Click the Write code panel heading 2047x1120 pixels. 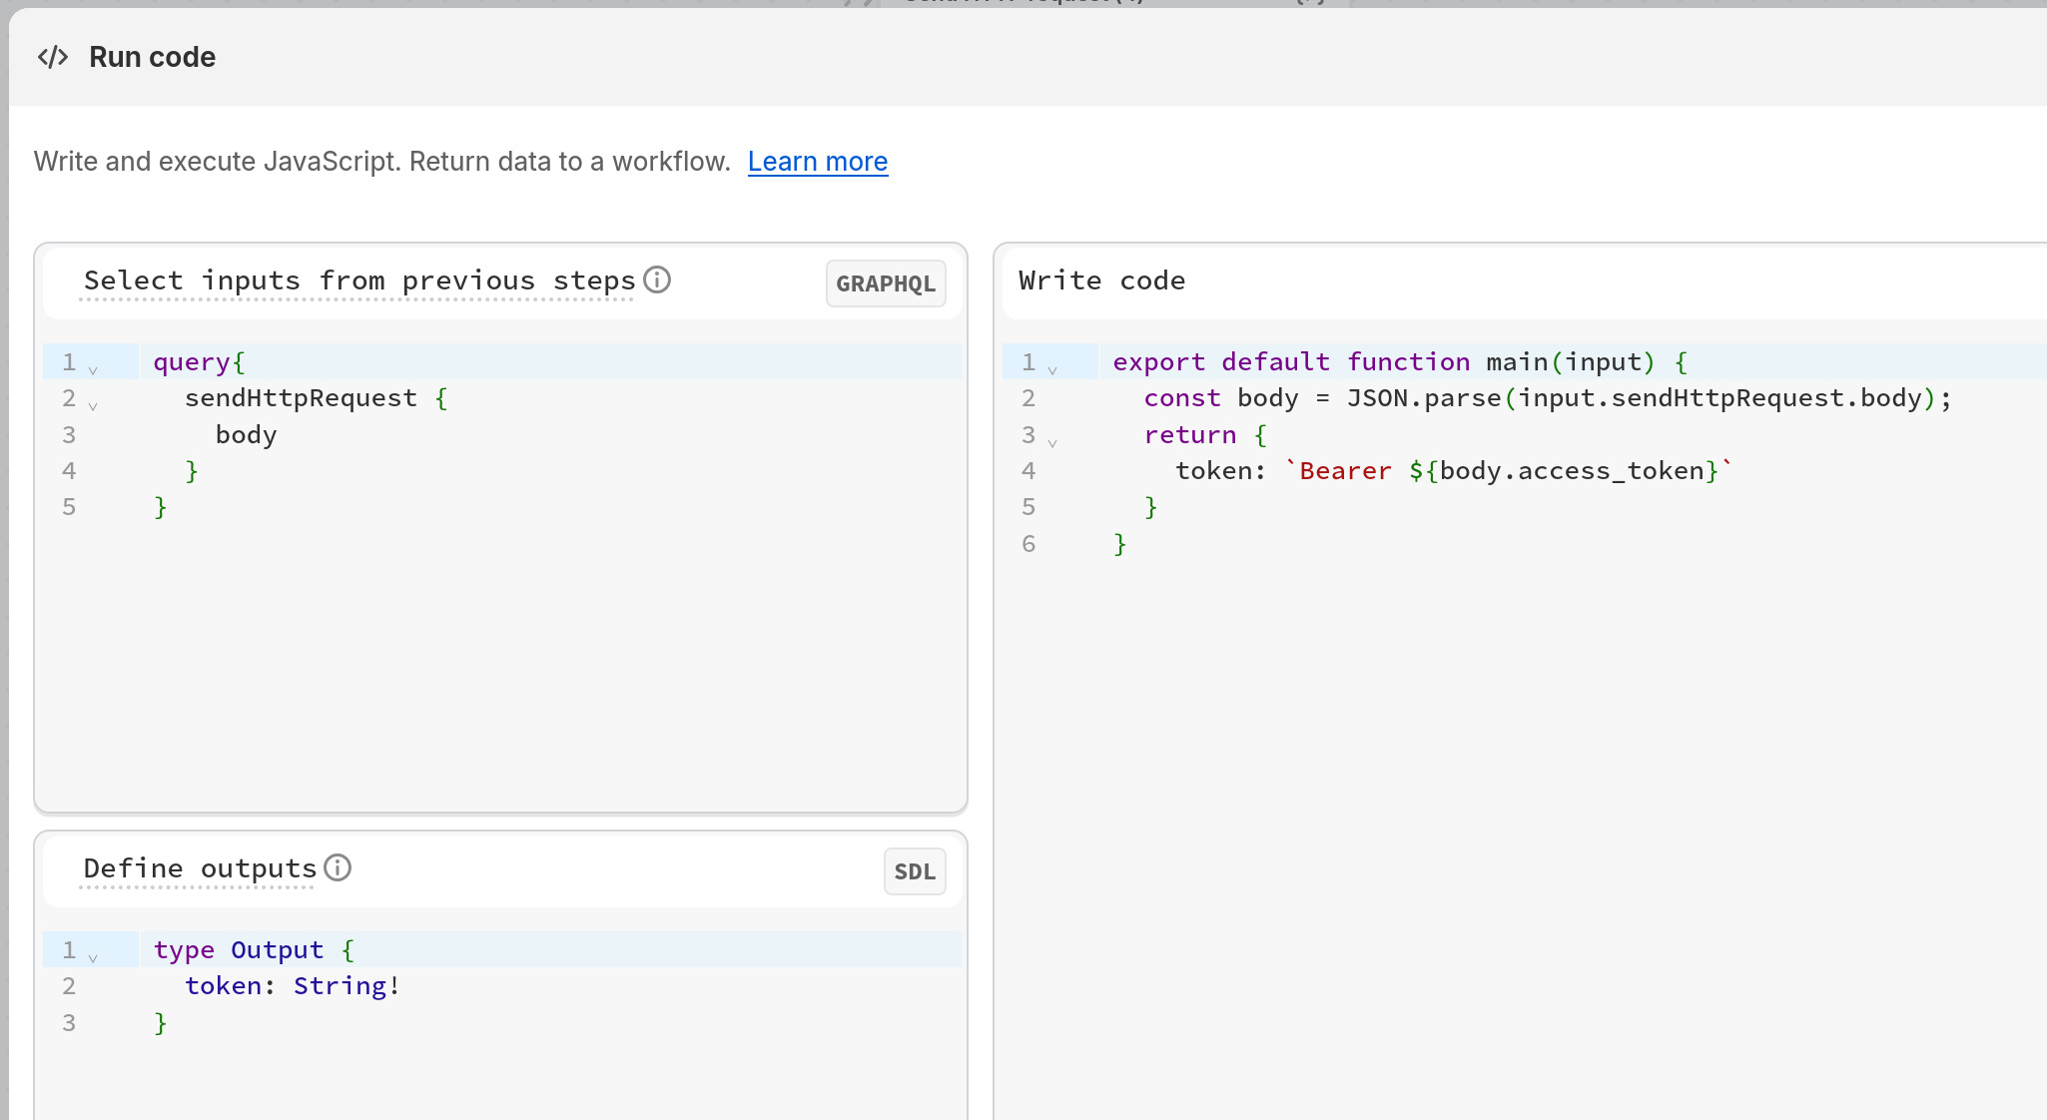tap(1101, 280)
